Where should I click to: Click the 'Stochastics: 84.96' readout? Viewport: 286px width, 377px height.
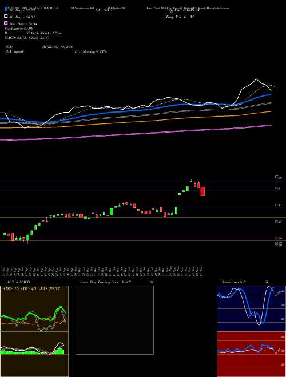click(x=19, y=29)
